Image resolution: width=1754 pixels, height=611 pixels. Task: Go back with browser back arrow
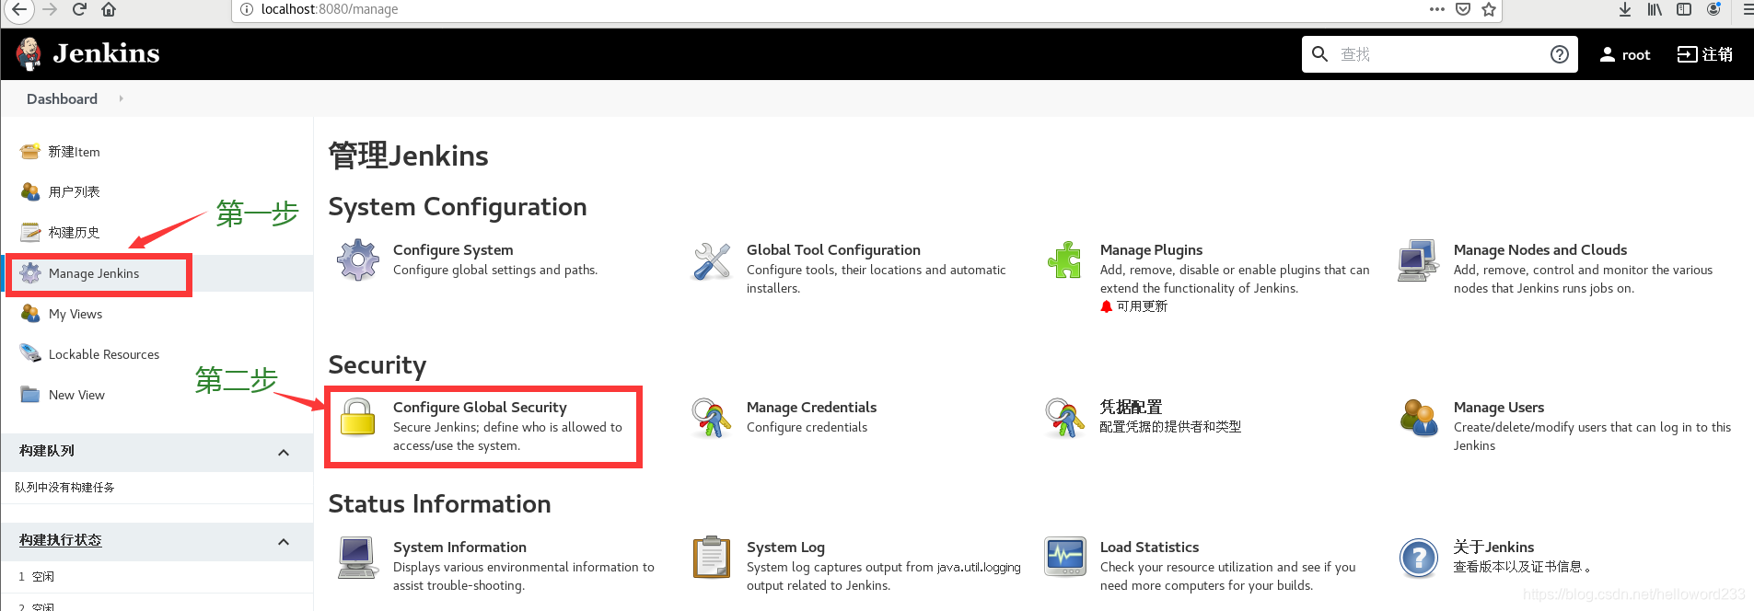point(18,9)
